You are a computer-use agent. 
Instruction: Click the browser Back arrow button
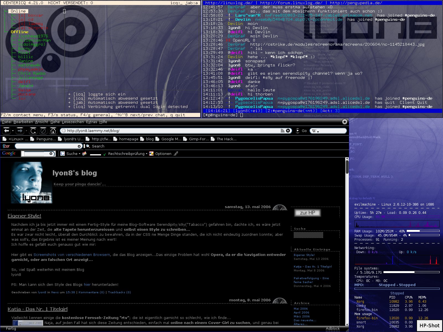[x=7, y=131]
